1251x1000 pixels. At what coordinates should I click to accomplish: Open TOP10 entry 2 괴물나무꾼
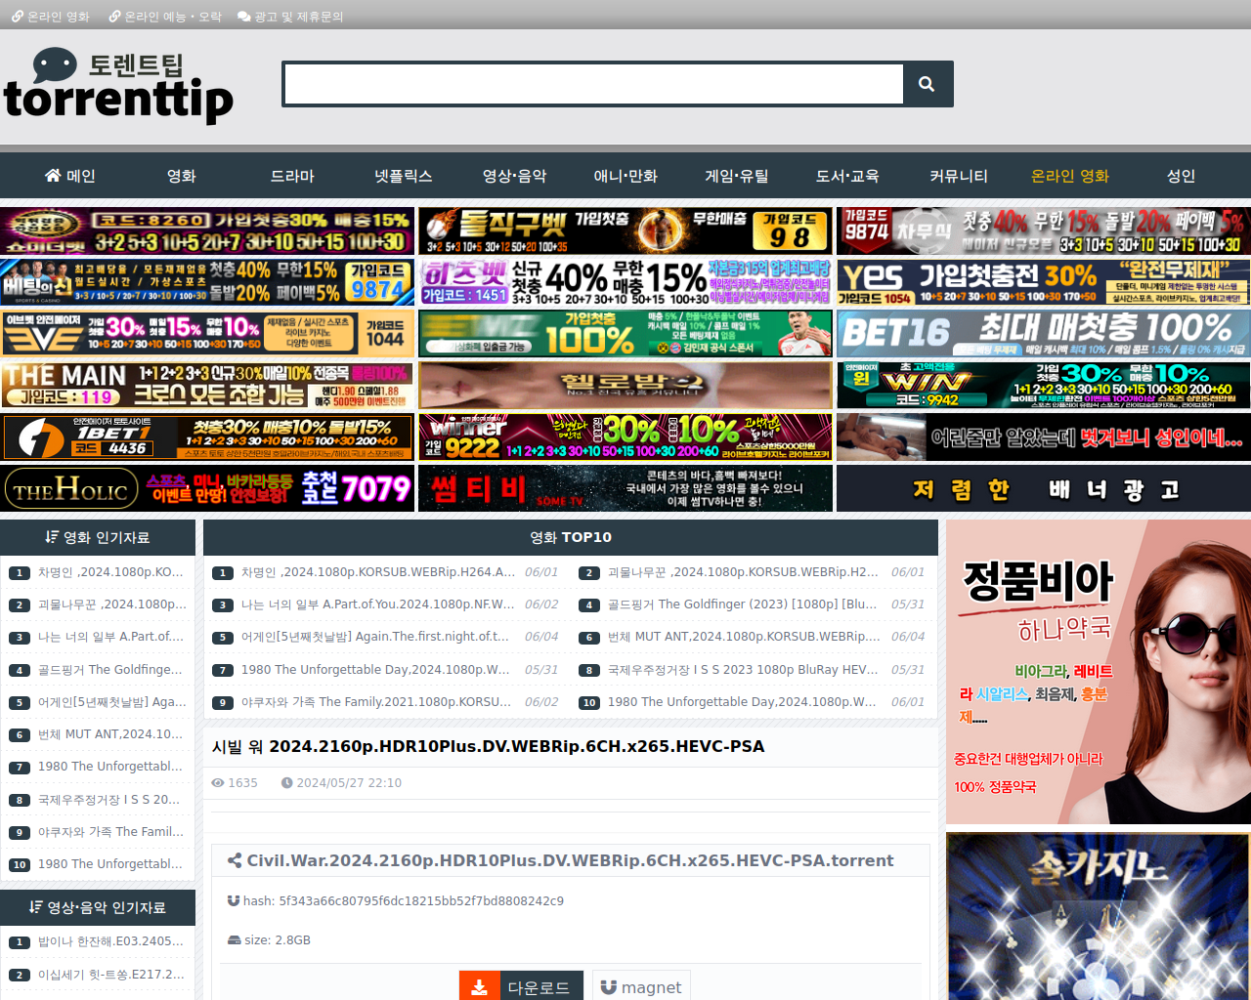743,572
